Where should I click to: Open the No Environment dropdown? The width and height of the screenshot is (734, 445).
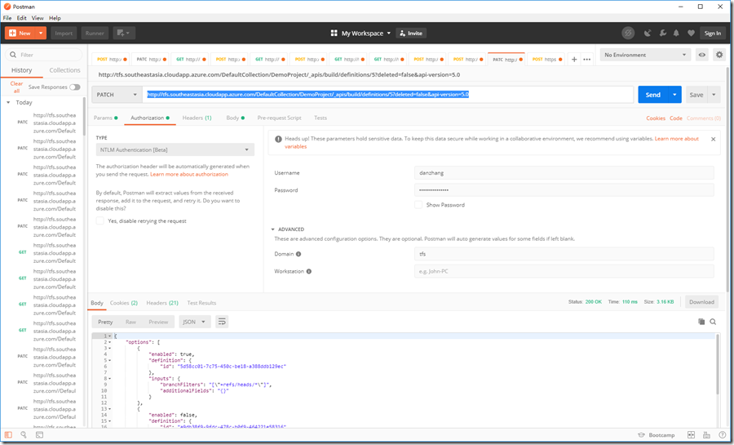tap(645, 55)
